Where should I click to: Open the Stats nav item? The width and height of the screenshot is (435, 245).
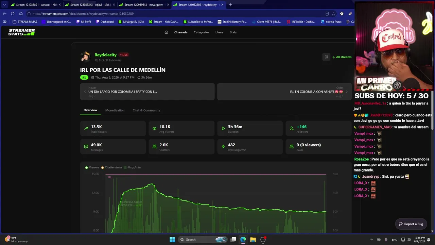click(233, 32)
